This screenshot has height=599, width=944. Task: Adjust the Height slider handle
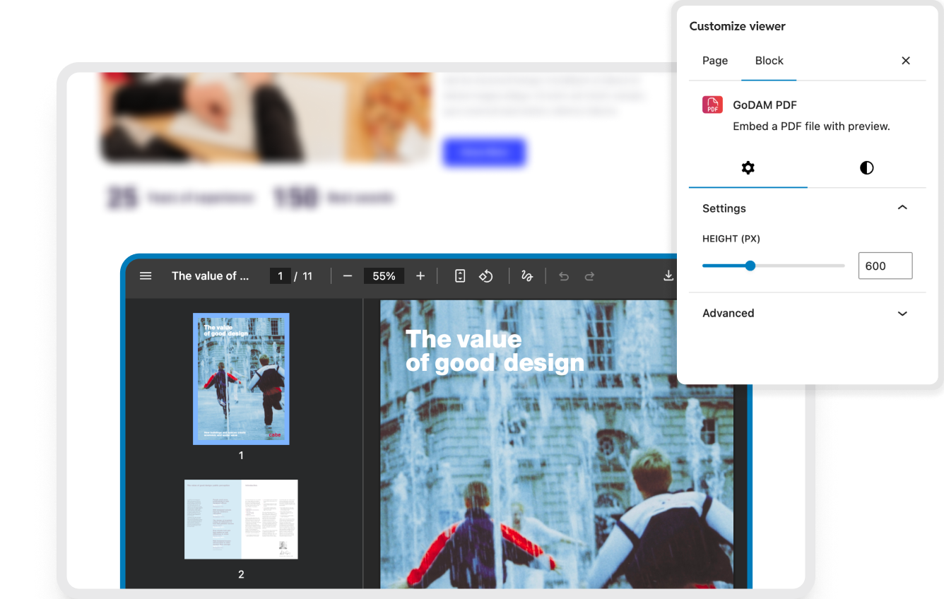pos(750,266)
